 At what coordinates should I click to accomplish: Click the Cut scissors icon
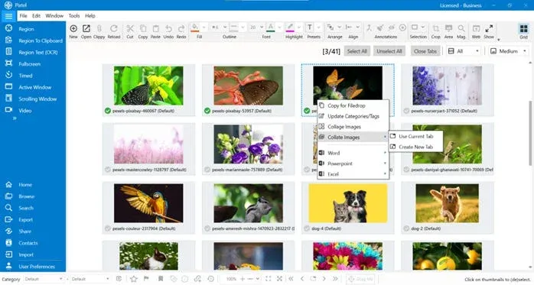click(x=130, y=28)
